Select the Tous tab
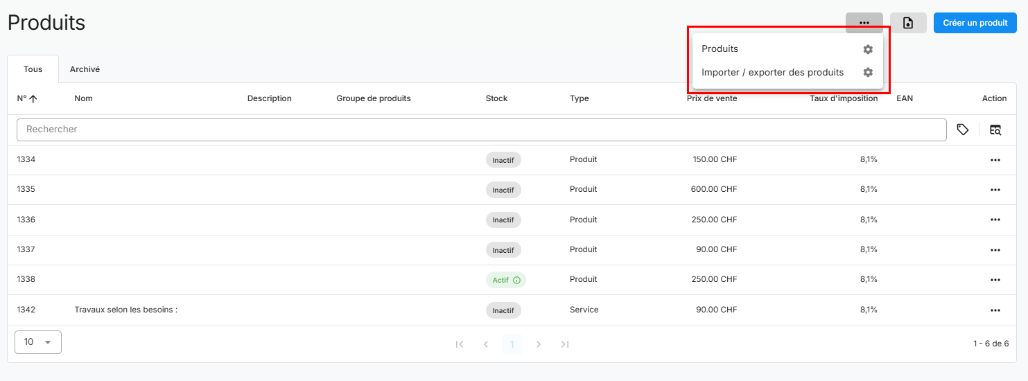 [33, 69]
